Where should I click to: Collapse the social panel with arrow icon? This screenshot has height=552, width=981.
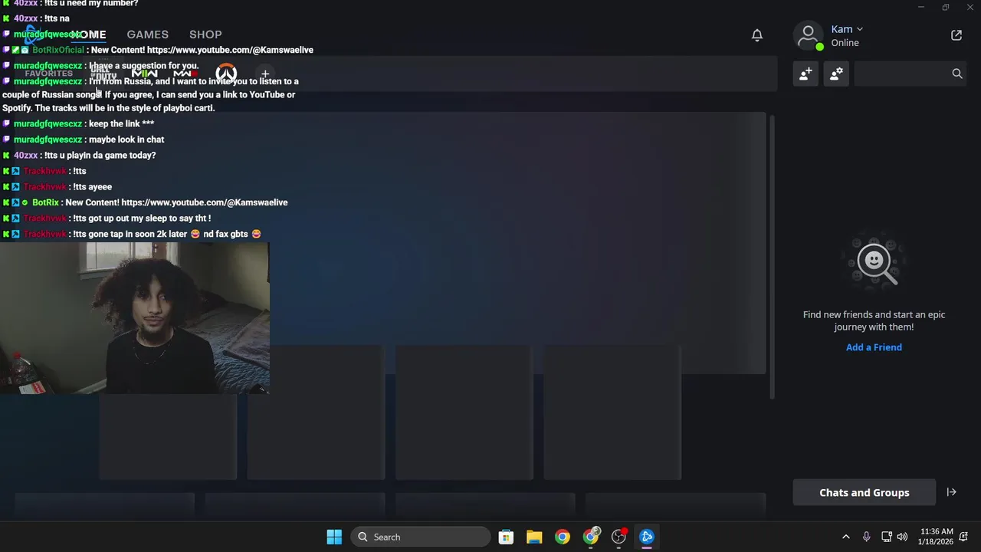952,492
